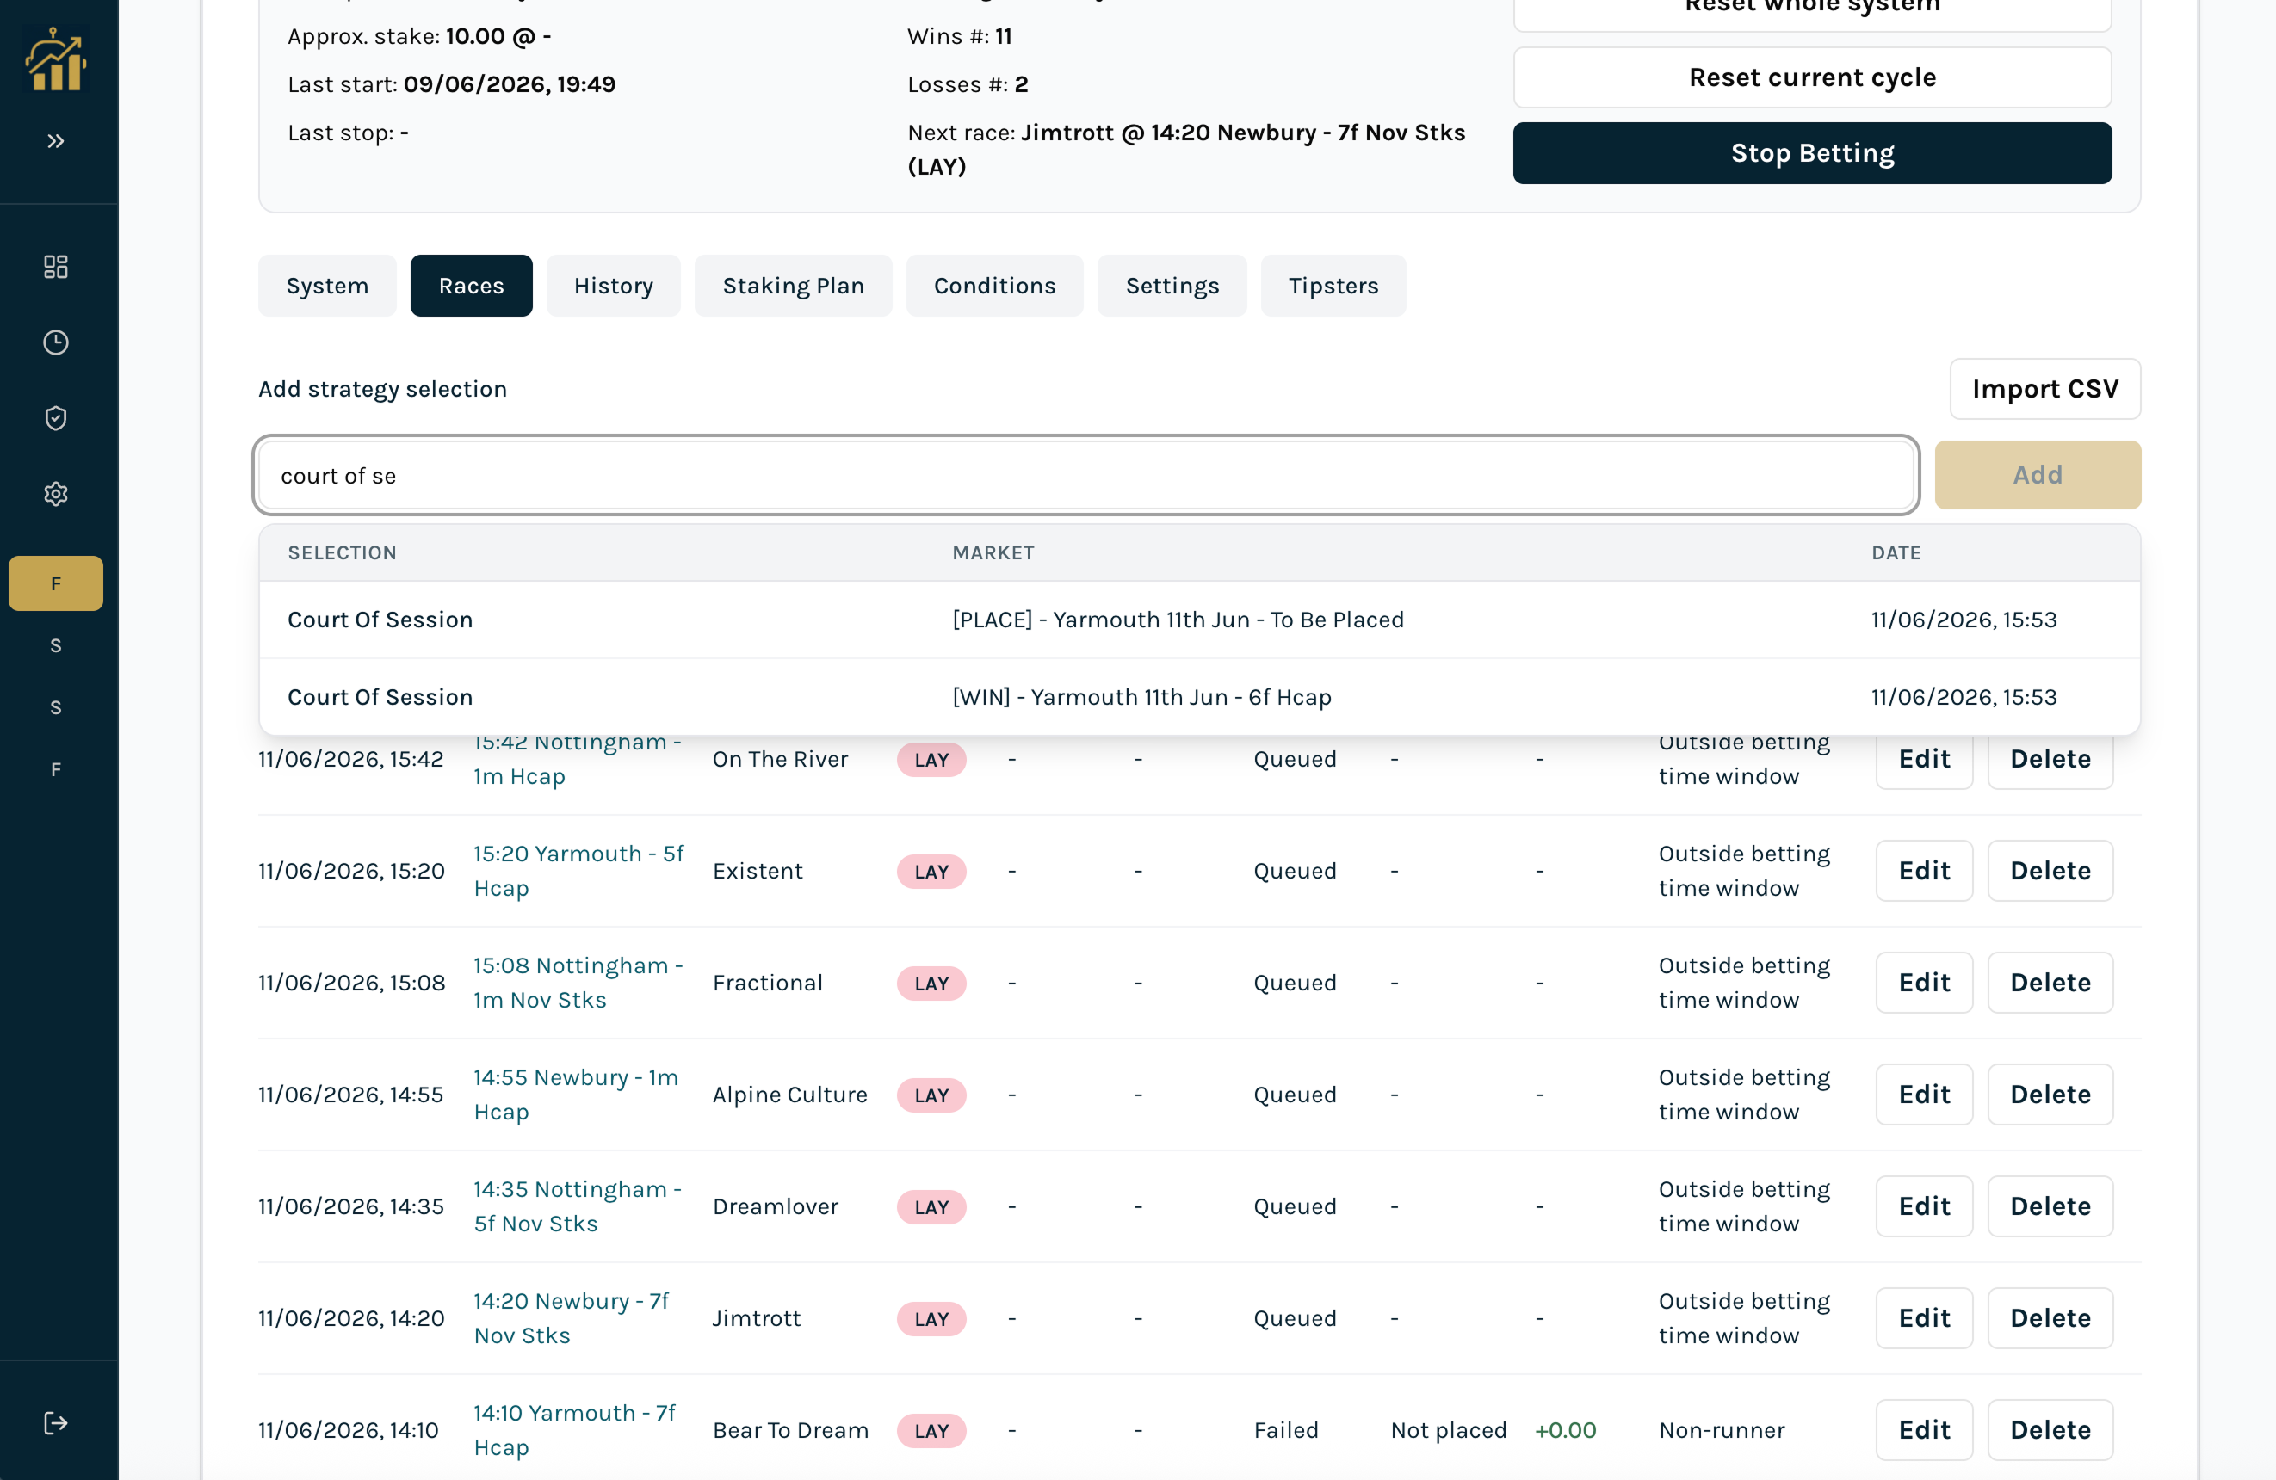2276x1480 pixels.
Task: Open 14:10 Yarmouth - 7f Hcap link
Action: 575,1430
